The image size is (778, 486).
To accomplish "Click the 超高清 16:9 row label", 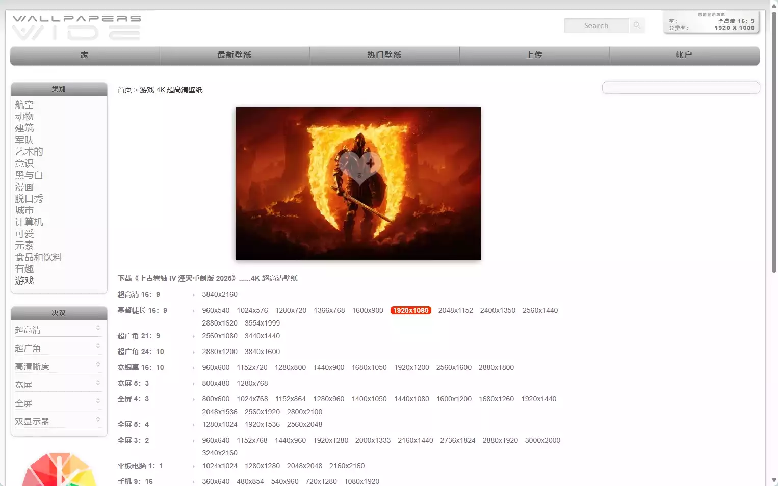I will pos(139,294).
